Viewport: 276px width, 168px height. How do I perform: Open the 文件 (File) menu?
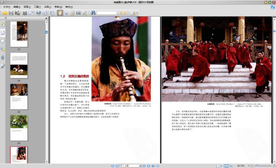(x=6, y=7)
